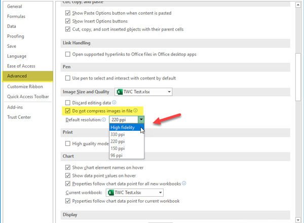Open Image Size and Quality workbook dropdown
The image size is (304, 223).
(143, 92)
